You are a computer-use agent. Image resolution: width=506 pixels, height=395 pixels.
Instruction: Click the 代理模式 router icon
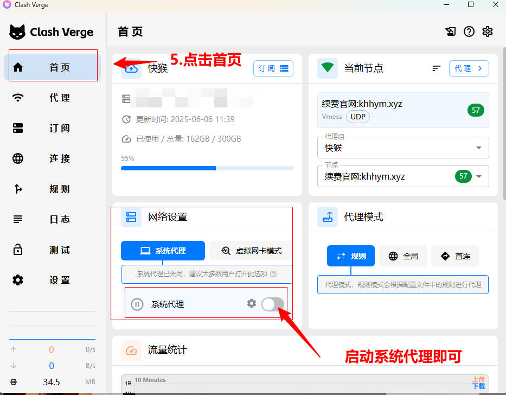point(327,217)
